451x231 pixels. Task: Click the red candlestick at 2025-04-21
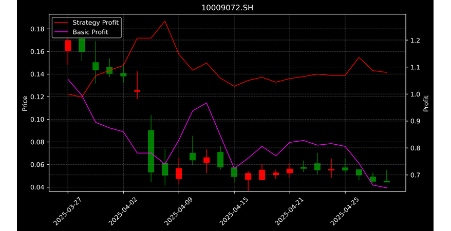290,170
